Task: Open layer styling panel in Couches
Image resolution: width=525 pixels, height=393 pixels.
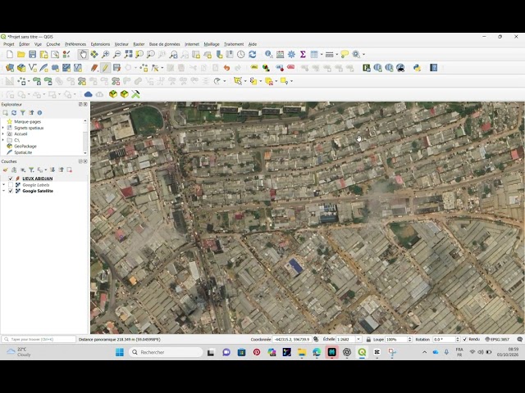Action: pos(5,170)
